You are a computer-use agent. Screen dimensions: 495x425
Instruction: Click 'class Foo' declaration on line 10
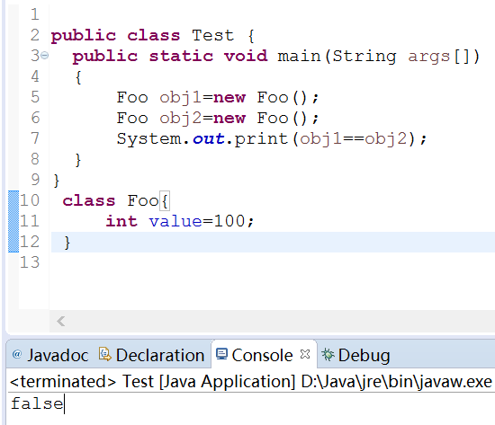click(111, 201)
